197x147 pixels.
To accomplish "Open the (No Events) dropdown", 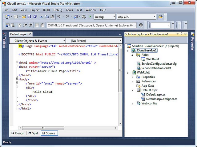I will point(120,41).
